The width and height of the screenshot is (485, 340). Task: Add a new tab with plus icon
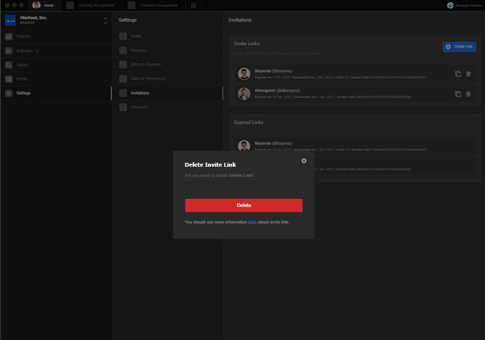193,6
